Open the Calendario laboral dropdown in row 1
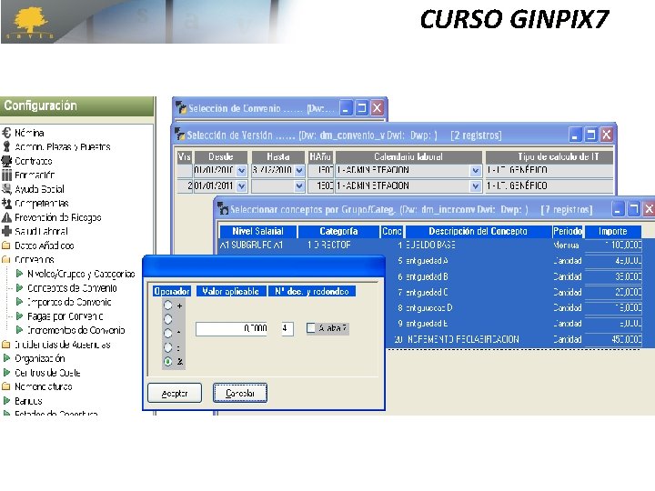655x491 pixels. click(475, 171)
